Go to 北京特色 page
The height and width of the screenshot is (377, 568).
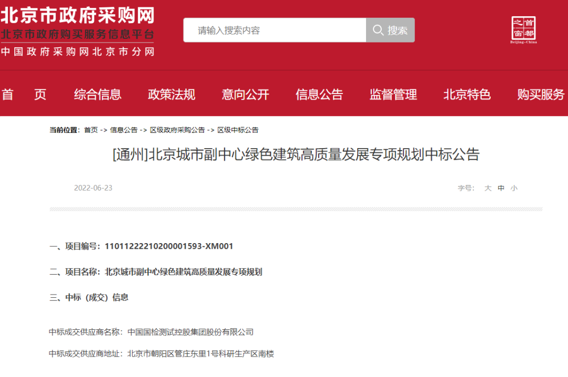coord(466,95)
